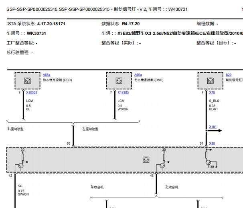Click the 总行驶里程 label
The image size is (243, 208).
click(x=18, y=53)
